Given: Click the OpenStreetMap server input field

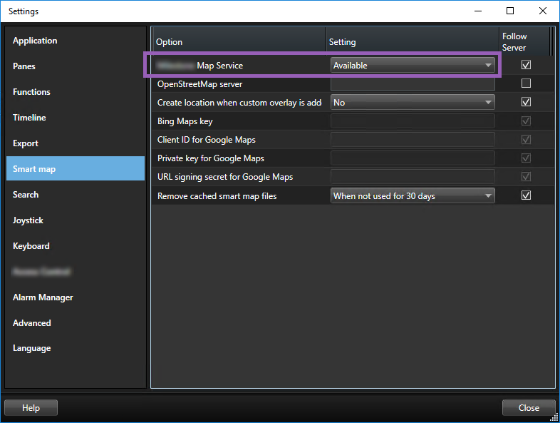Looking at the screenshot, I should (413, 84).
